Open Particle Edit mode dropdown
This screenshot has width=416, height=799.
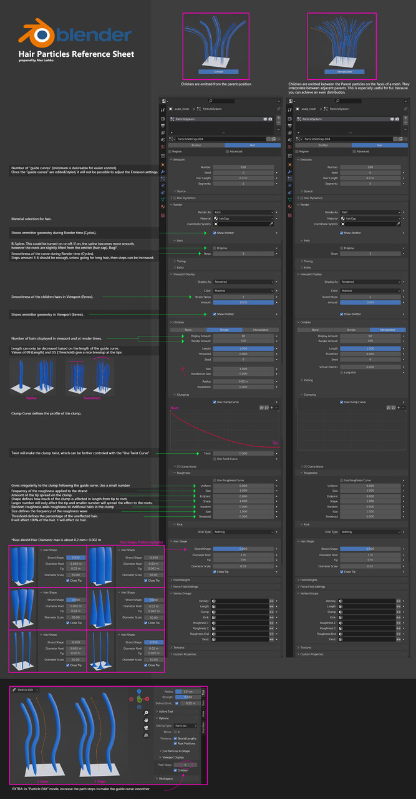(27, 690)
